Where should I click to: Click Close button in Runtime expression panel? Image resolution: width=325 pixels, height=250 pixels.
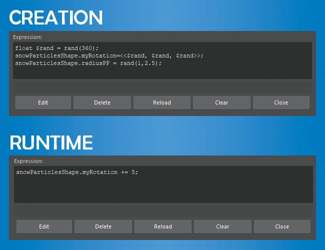(282, 226)
